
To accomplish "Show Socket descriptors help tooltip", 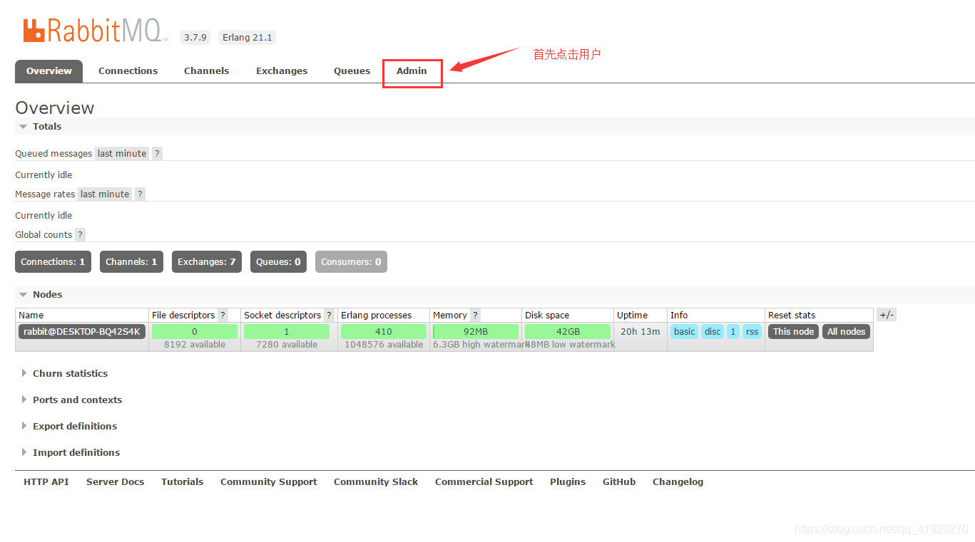I will click(329, 315).
